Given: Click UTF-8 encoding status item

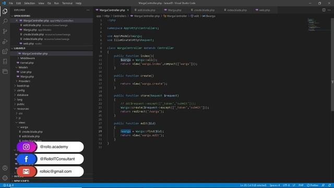Looking at the screenshot, I should [286, 185].
